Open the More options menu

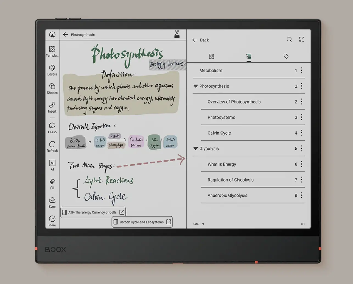pyautogui.click(x=52, y=219)
